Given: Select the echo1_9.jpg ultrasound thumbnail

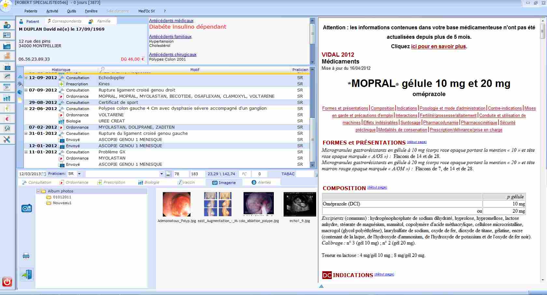Looking at the screenshot, I should pyautogui.click(x=300, y=204).
